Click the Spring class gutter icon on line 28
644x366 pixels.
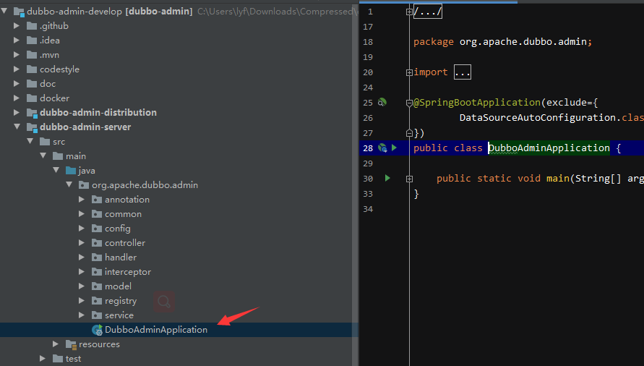(382, 148)
